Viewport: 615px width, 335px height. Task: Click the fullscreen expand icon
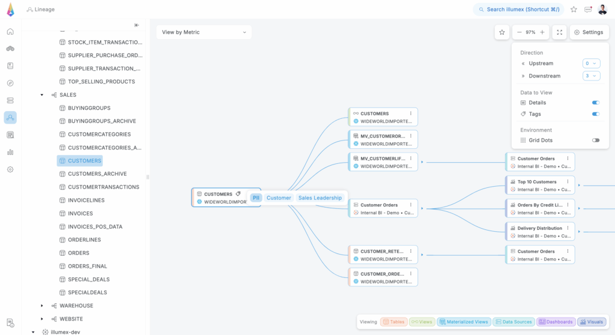point(559,32)
